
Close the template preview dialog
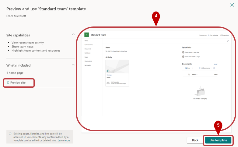(232, 5)
